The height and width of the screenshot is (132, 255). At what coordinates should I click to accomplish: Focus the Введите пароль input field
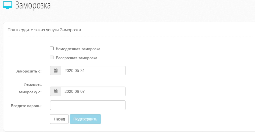point(88,105)
